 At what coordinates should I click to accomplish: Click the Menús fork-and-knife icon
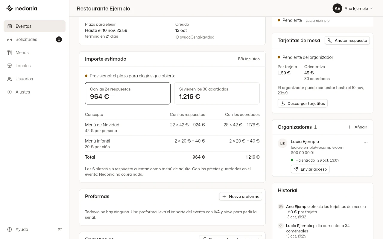coord(10,53)
